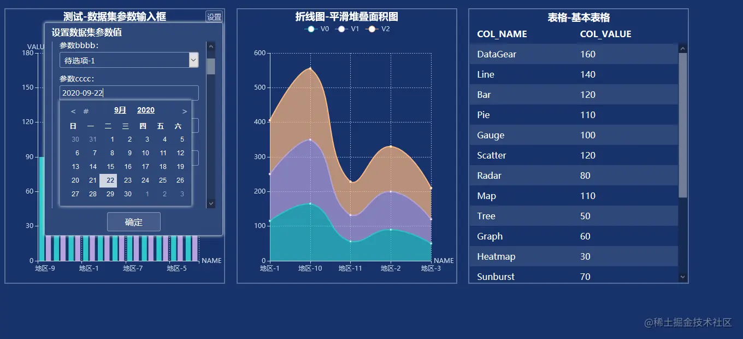Click the 地区-11 axis label
This screenshot has height=339, width=743.
click(350, 268)
